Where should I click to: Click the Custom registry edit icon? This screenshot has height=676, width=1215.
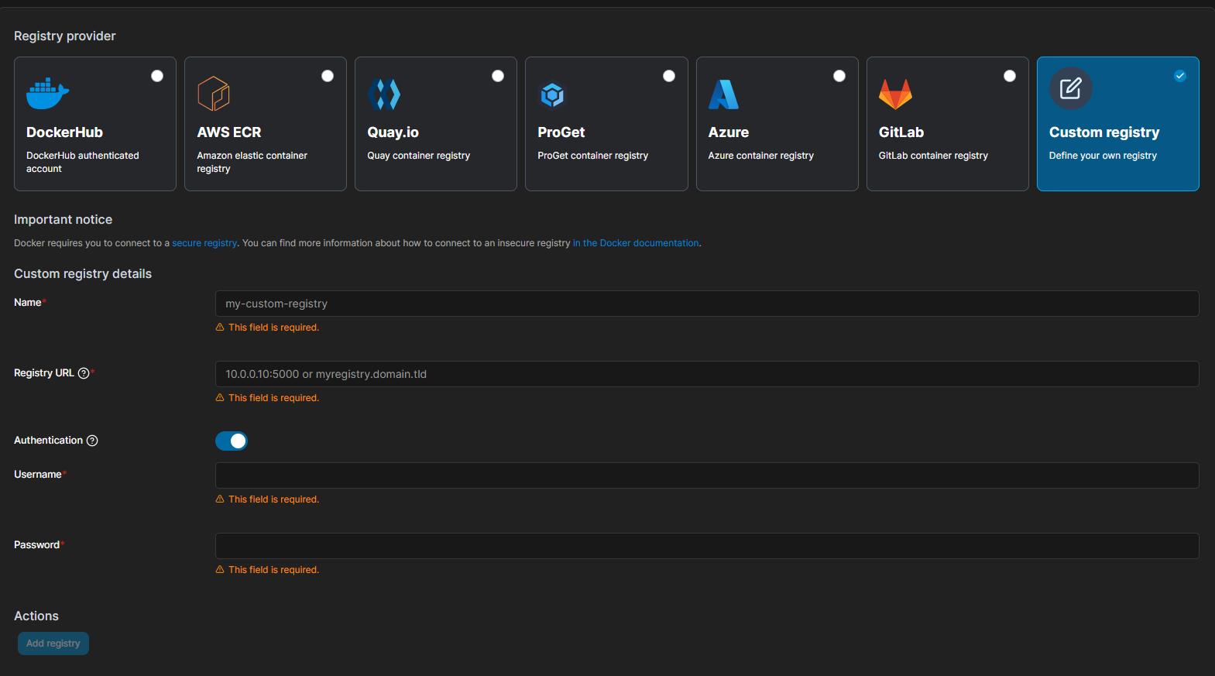pos(1070,89)
